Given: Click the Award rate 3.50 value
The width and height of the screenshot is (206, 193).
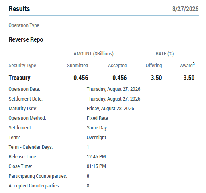Looking at the screenshot, I should click(189, 78).
